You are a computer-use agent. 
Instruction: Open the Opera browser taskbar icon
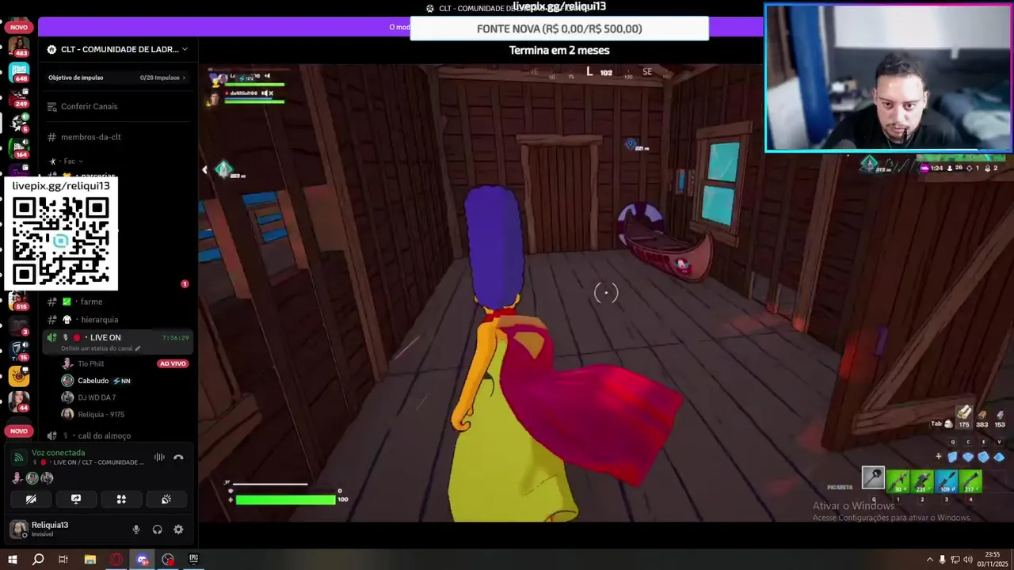(116, 559)
